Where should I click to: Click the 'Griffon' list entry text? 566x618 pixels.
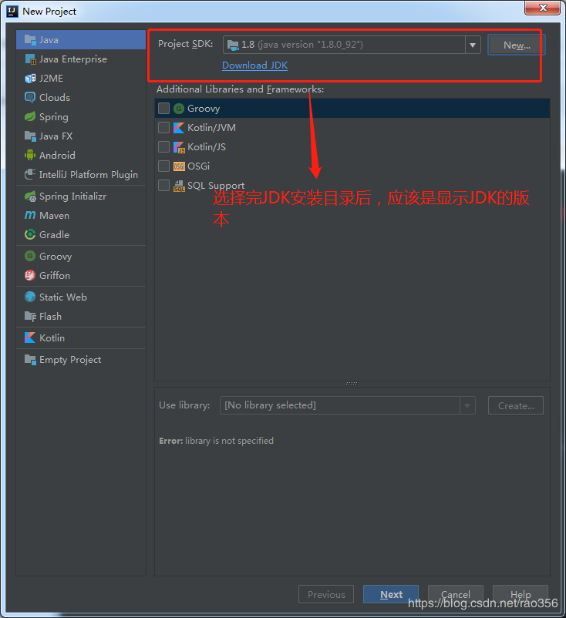[x=55, y=276]
